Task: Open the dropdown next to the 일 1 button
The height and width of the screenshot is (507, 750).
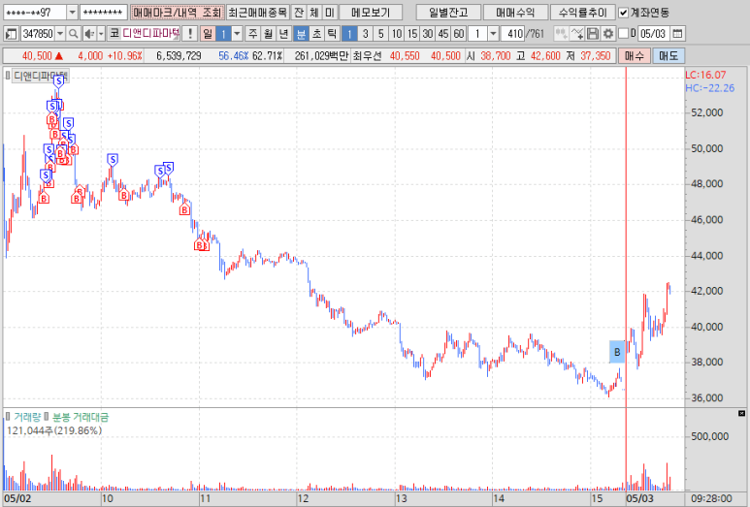Action: 237,34
